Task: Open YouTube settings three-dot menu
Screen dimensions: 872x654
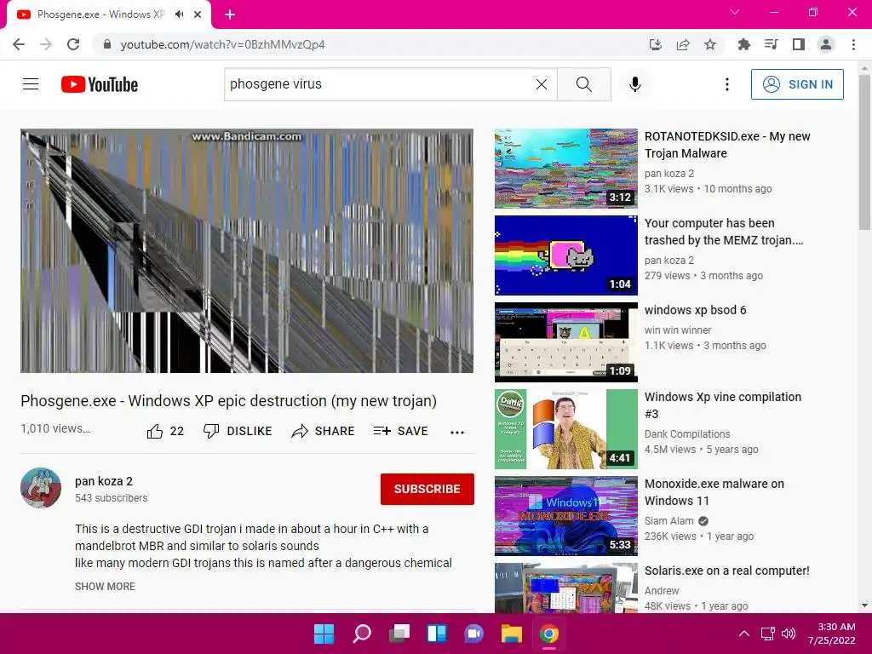Action: pyautogui.click(x=727, y=84)
